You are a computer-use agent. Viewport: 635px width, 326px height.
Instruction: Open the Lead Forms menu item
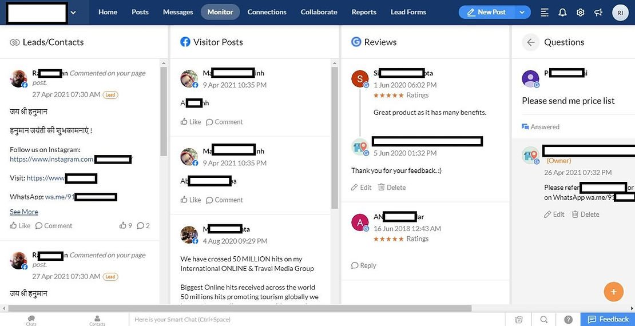408,12
